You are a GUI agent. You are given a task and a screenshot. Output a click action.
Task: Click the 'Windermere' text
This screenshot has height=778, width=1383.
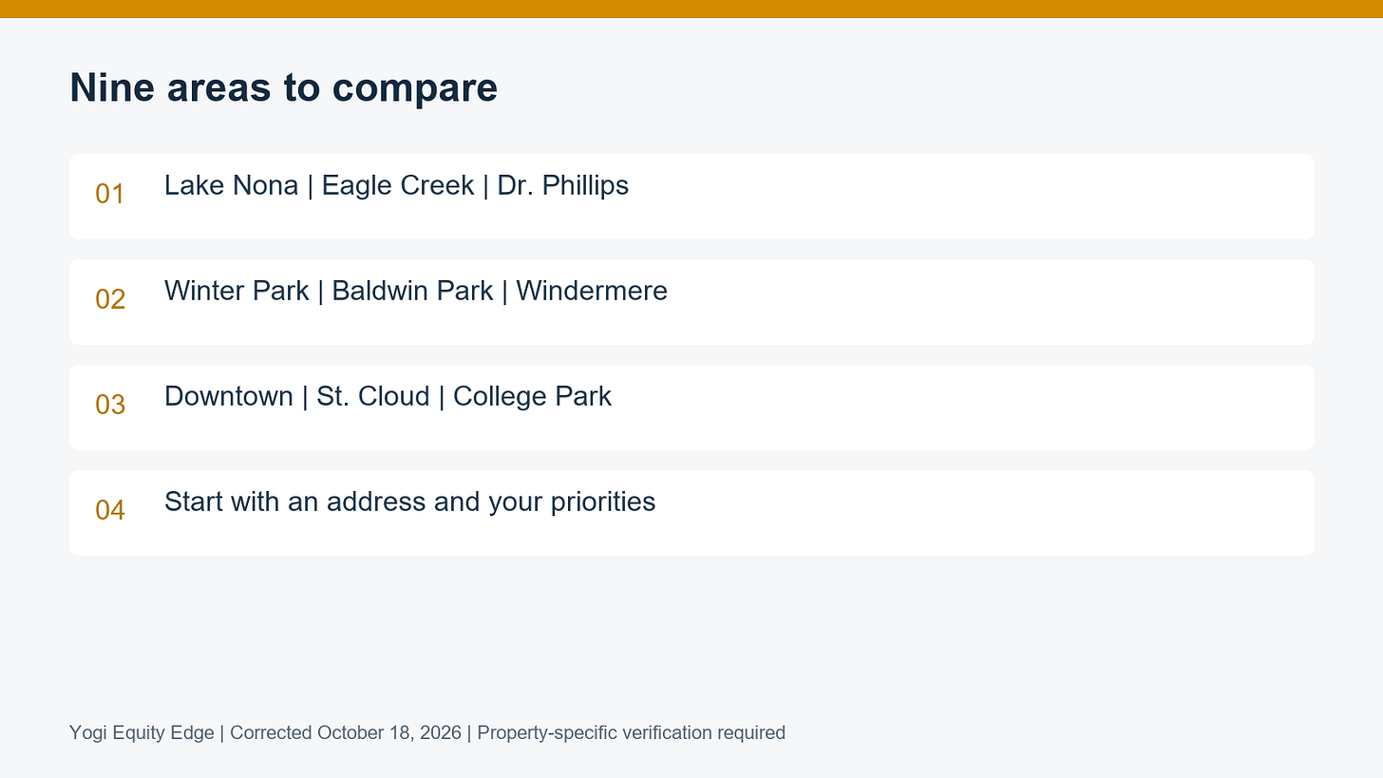coord(592,291)
